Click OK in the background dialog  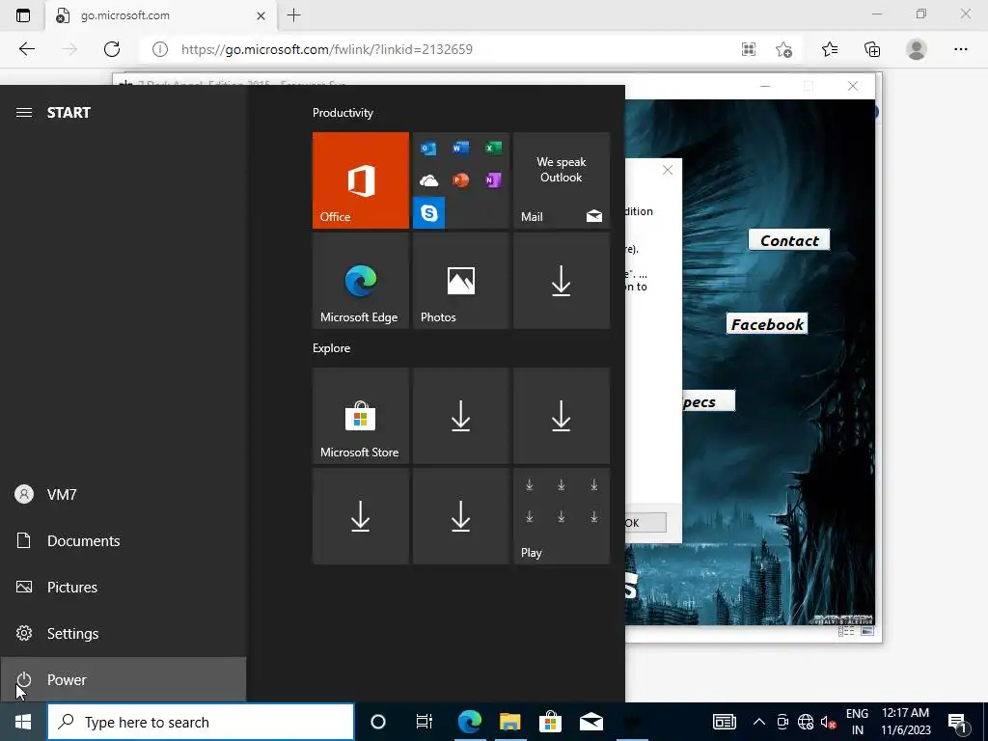point(645,522)
